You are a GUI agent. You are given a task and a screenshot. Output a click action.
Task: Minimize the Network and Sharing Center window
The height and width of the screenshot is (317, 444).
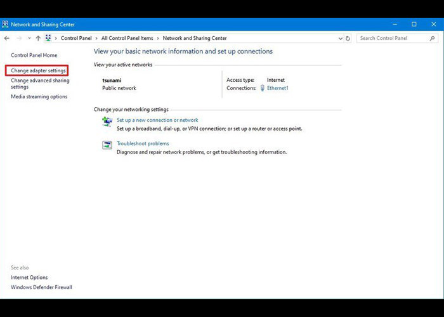tap(395, 24)
